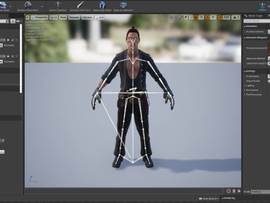Viewport: 270px width, 203px height.
Task: Click the search magnifier in left panel
Action: [x=7, y=21]
